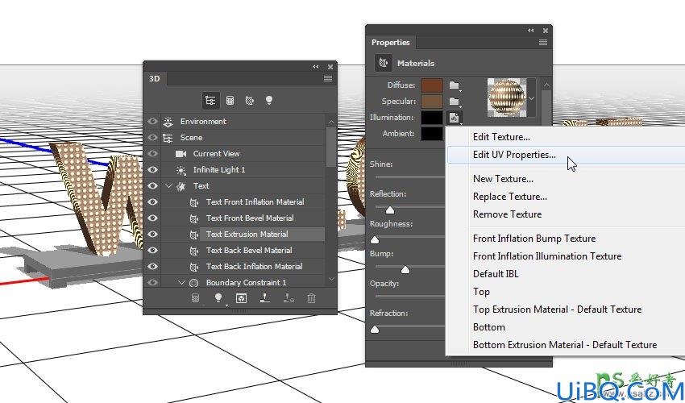Filter 3D panel by meshes
This screenshot has height=403, width=685.
(230, 101)
